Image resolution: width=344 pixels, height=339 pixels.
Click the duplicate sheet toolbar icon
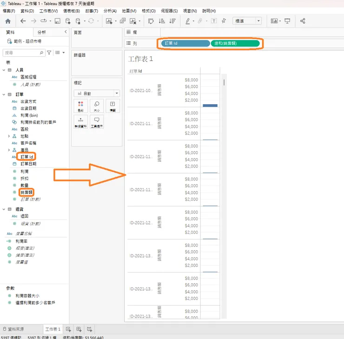(123, 21)
